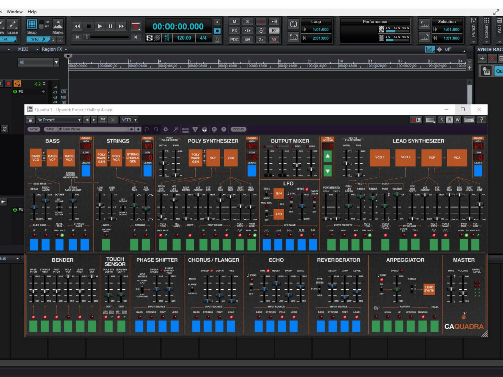Click the LEAD SYNTH block in Arpeggiator
The height and width of the screenshot is (377, 503).
(x=429, y=289)
